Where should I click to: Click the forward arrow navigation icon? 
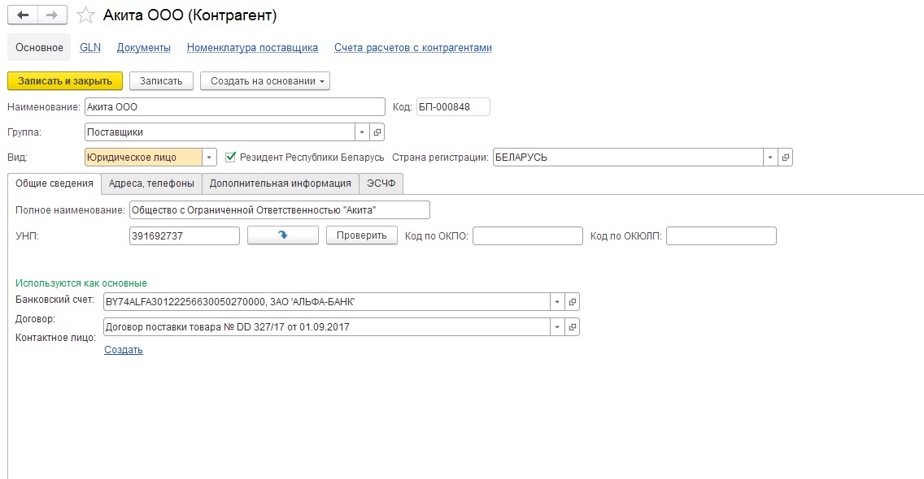[52, 15]
